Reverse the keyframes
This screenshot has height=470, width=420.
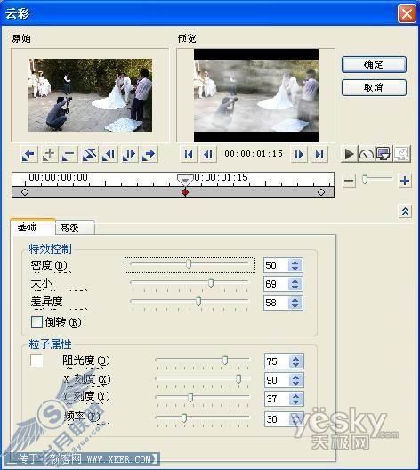(x=90, y=154)
